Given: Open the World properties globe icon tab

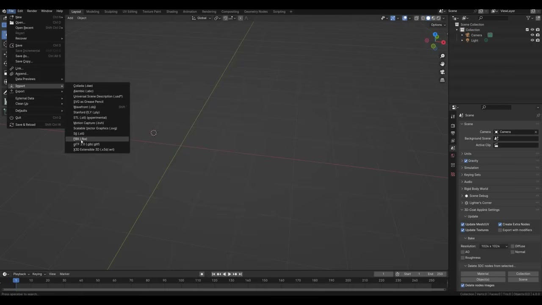Looking at the screenshot, I should [x=453, y=156].
